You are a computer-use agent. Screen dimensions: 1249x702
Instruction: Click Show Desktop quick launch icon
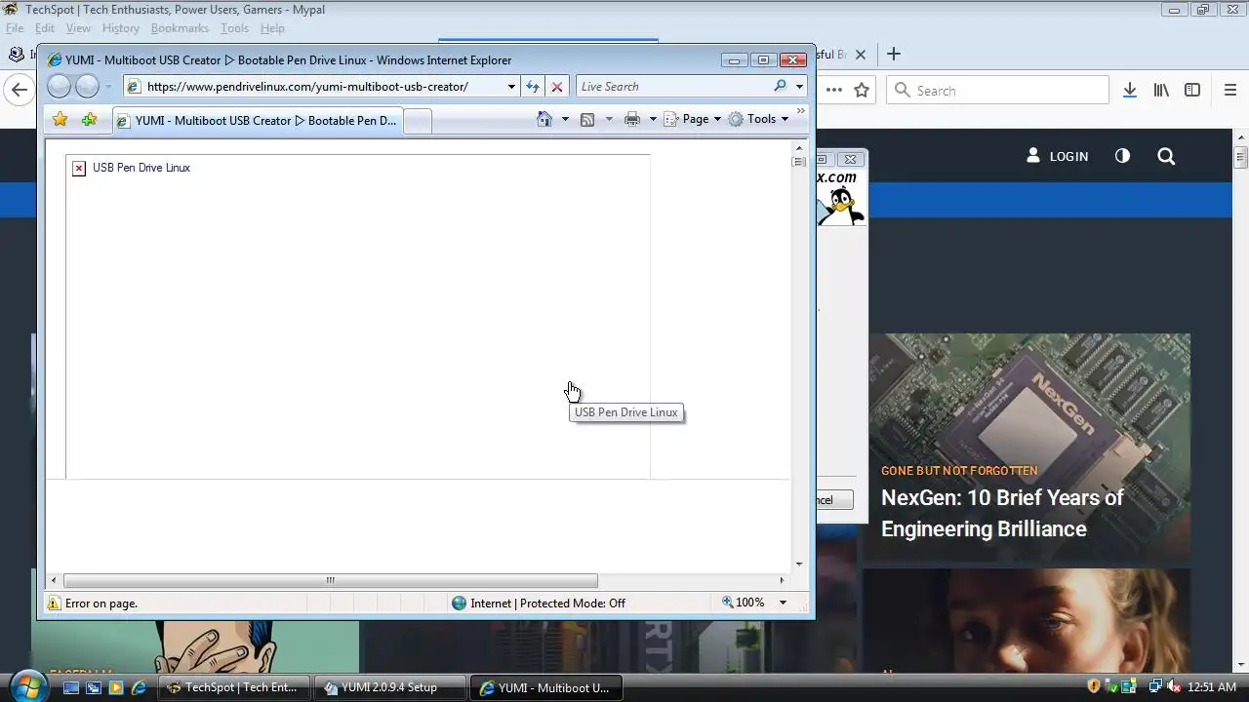click(71, 687)
